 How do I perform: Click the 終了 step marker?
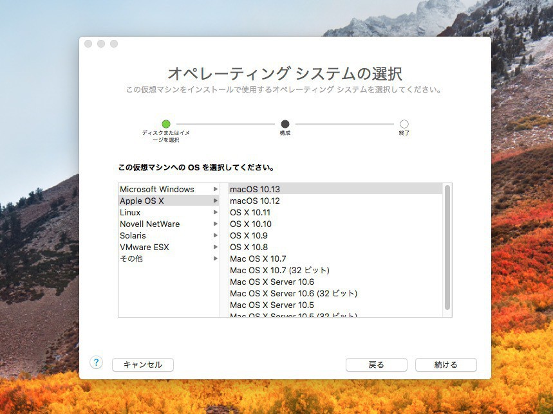pyautogui.click(x=404, y=124)
